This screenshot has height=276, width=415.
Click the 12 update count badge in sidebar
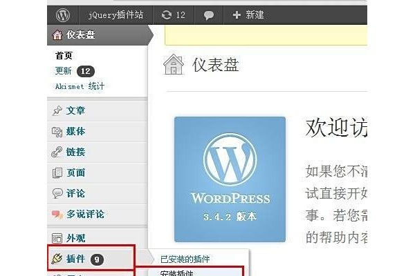point(86,71)
